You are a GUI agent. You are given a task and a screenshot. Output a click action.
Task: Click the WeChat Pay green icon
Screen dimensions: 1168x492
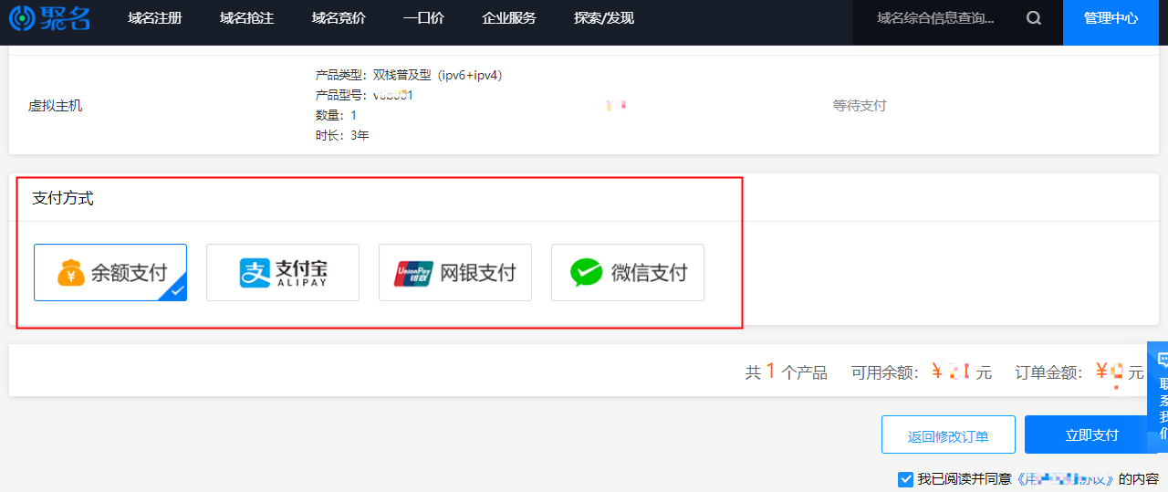tap(587, 272)
